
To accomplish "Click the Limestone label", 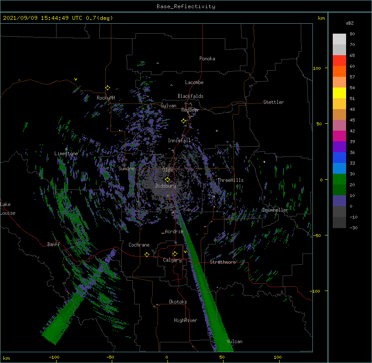I will click(x=66, y=153).
